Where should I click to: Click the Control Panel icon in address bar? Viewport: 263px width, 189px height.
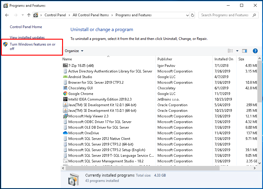click(36, 15)
